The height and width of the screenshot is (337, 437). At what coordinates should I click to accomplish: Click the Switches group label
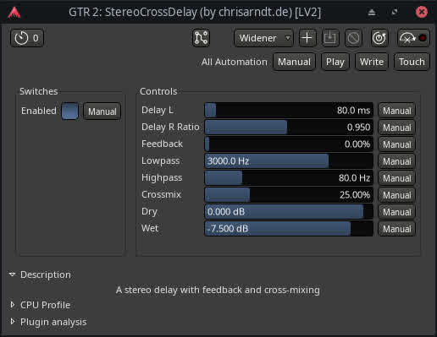tap(39, 91)
